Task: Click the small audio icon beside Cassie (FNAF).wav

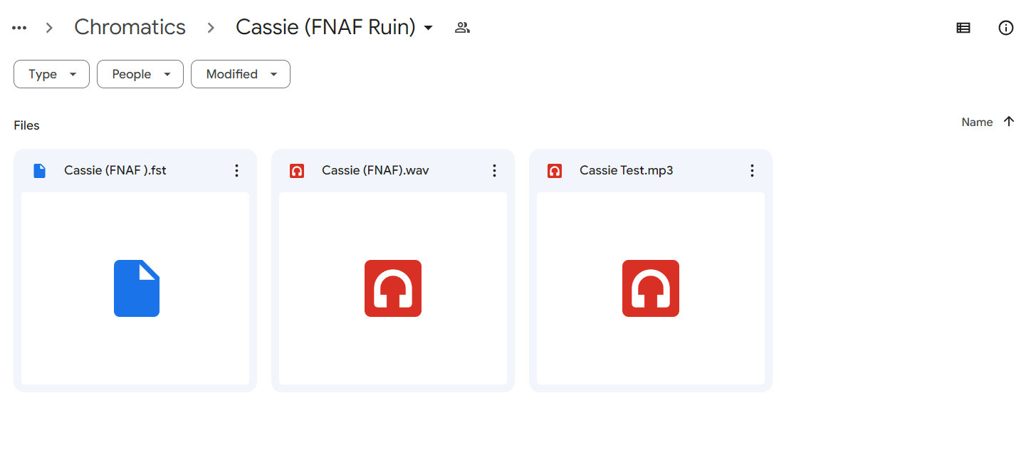Action: (297, 171)
